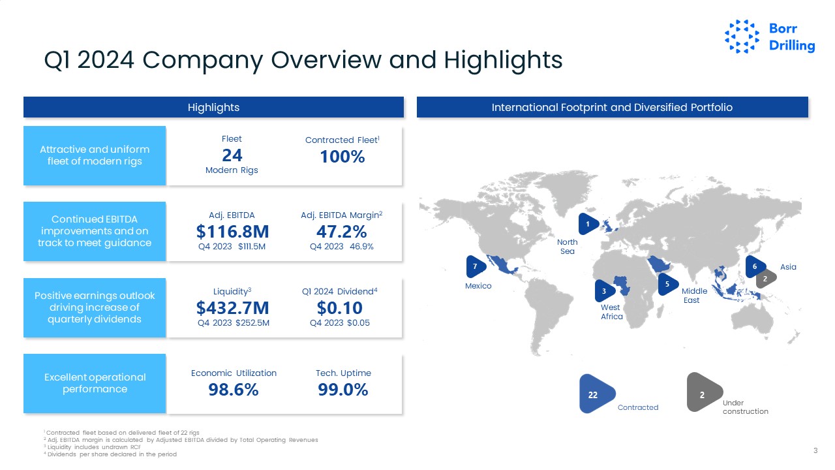The width and height of the screenshot is (835, 470).
Task: Click the Borr Drilling logo
Action: [x=770, y=37]
